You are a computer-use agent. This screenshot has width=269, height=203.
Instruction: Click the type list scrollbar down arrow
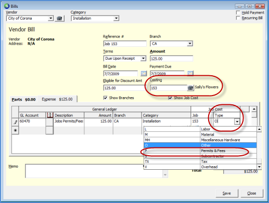click(x=259, y=167)
